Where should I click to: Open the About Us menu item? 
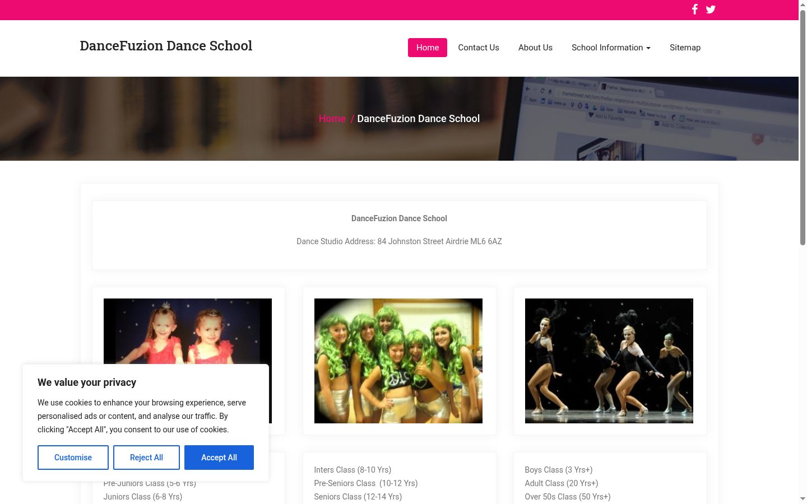535,48
